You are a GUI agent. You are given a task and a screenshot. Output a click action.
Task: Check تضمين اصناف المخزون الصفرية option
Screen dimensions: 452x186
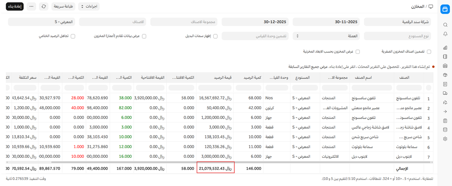tap(429, 52)
